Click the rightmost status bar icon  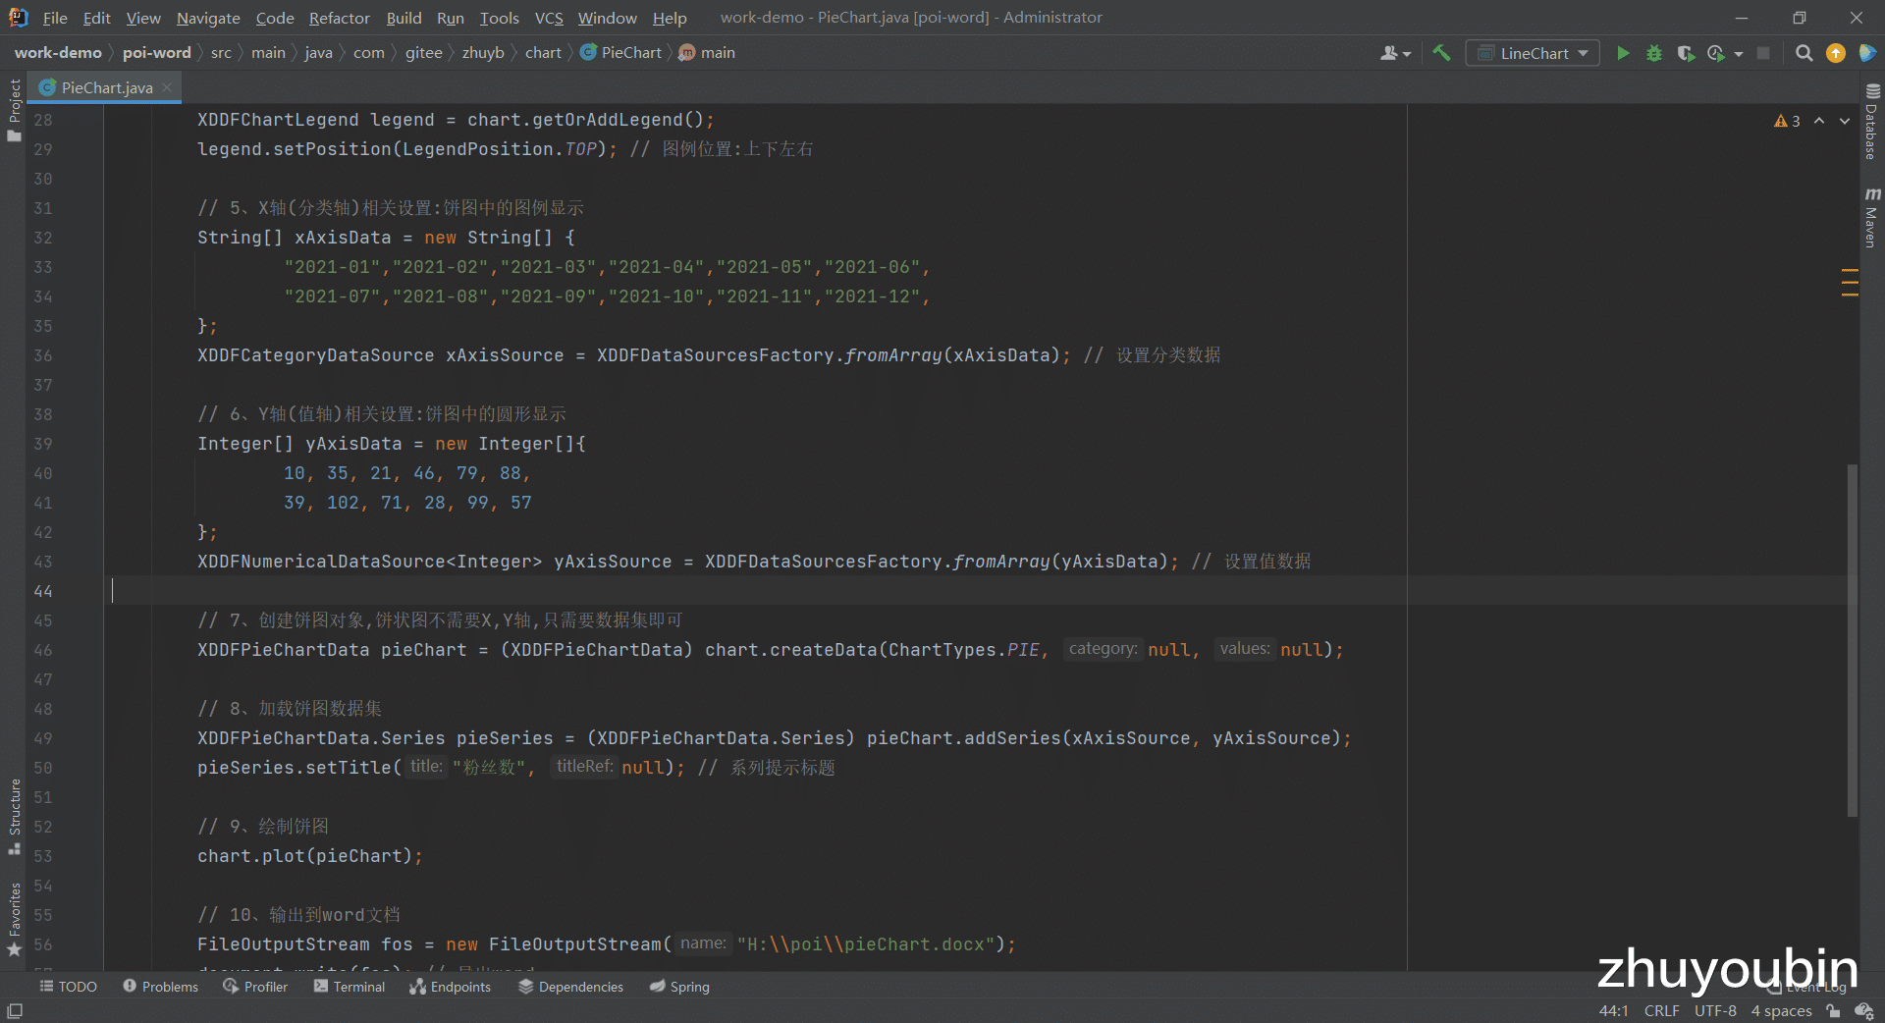(1863, 1010)
